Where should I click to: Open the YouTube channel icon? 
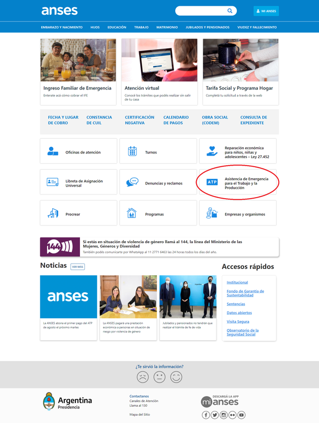click(x=241, y=415)
